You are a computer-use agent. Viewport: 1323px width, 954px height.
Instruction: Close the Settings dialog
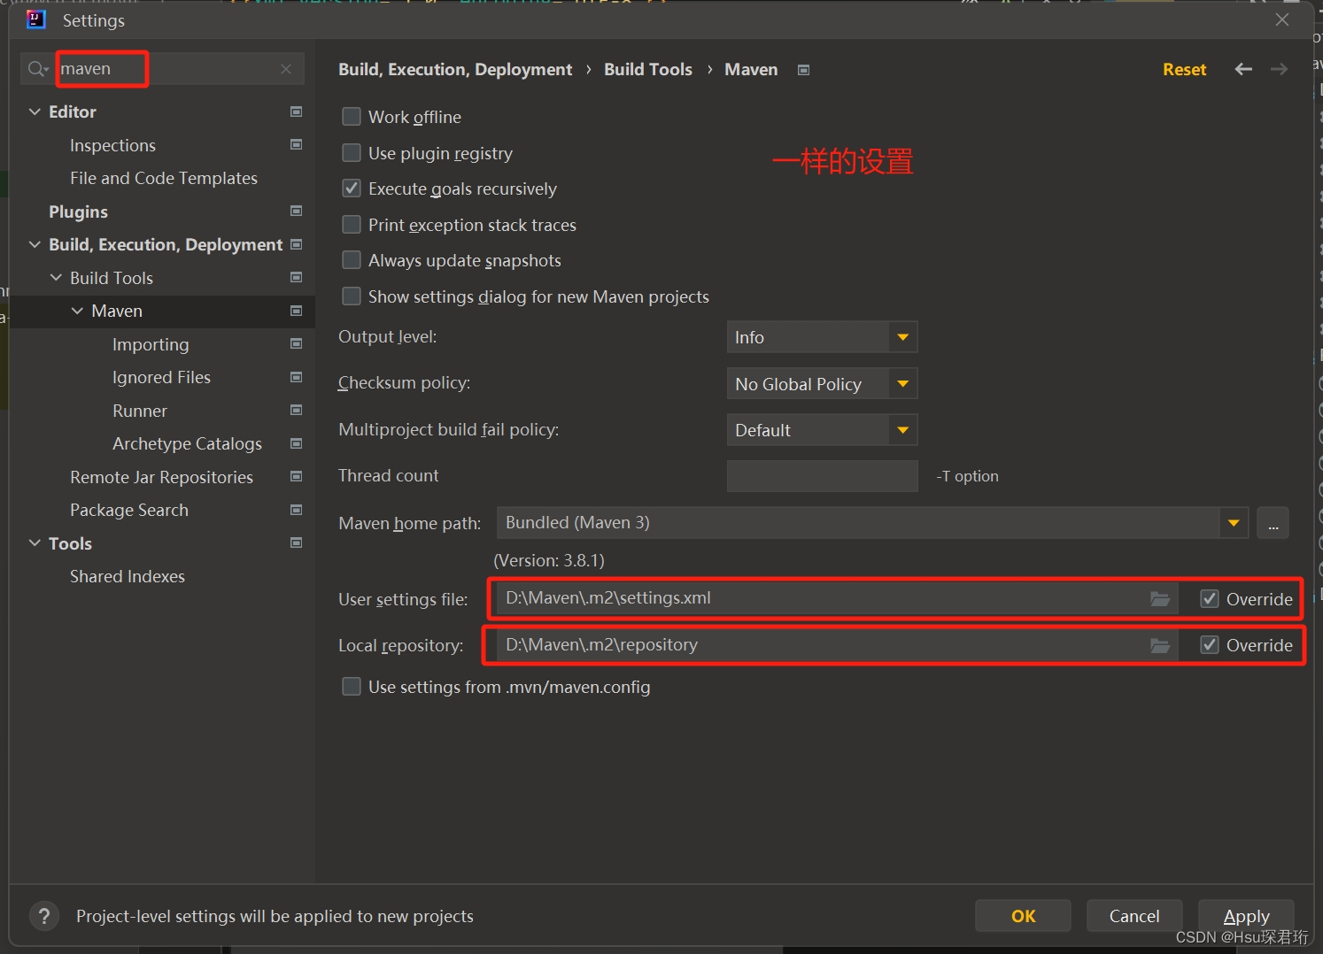coord(1282,19)
